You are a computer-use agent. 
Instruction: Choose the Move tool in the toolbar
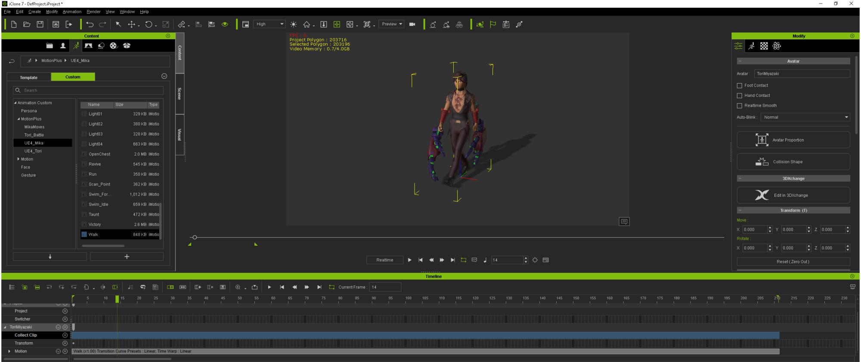(x=132, y=25)
